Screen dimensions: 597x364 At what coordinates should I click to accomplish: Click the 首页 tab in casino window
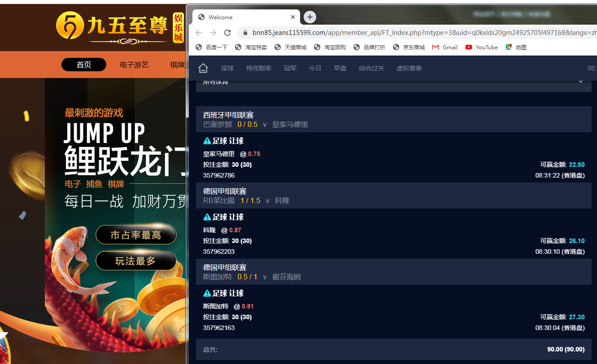pos(84,65)
